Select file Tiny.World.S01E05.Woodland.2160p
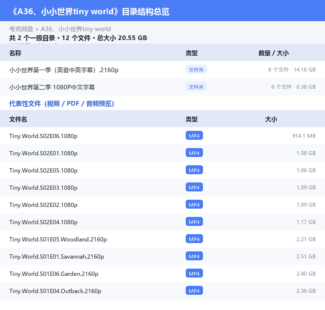 click(58, 239)
